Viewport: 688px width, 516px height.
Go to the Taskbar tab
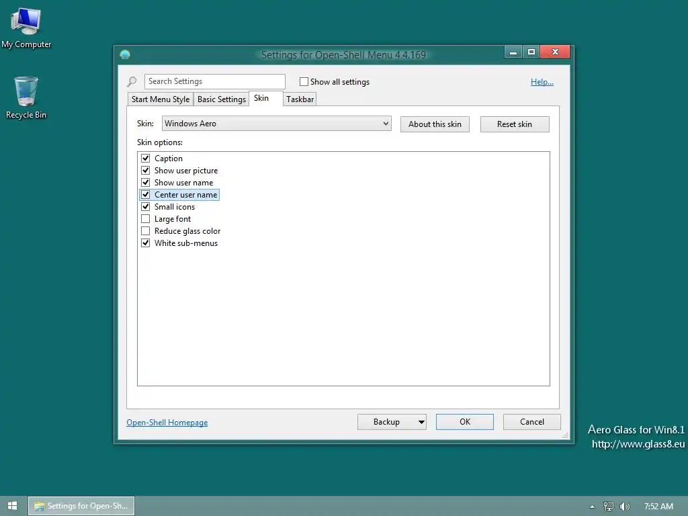pos(300,99)
